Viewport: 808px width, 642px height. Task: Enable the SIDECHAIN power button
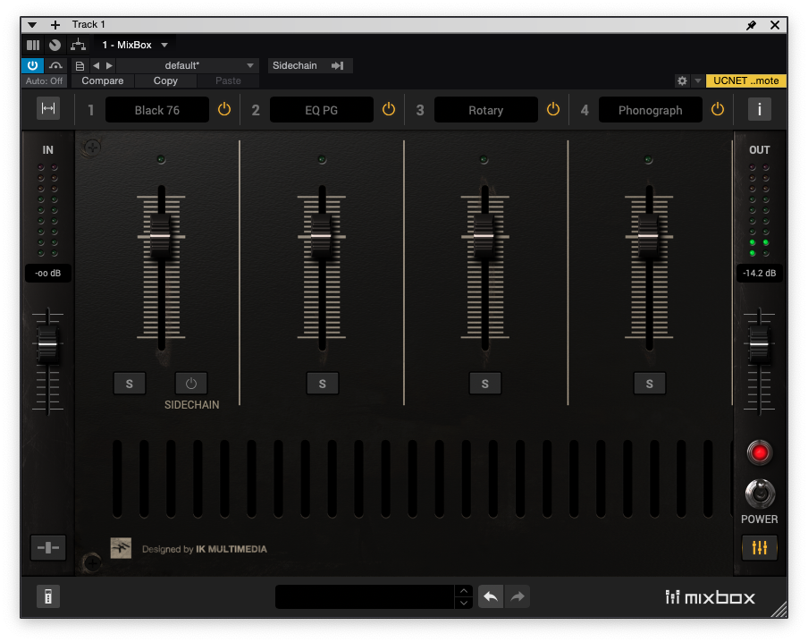pos(191,384)
